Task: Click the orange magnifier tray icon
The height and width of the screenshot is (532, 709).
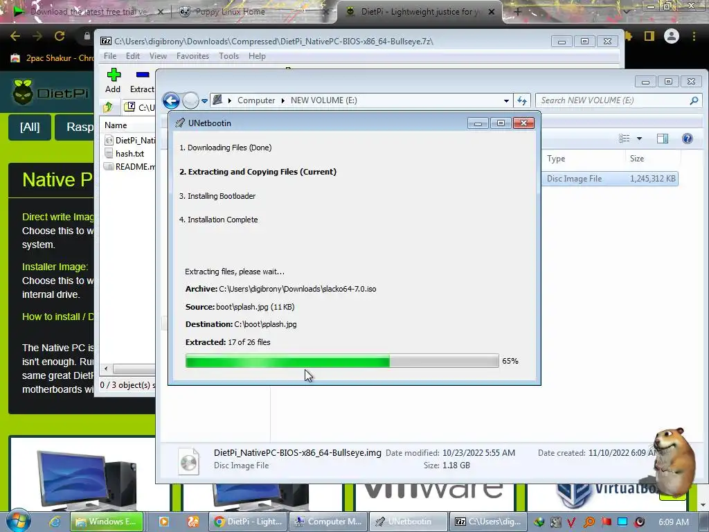Action: (589, 522)
